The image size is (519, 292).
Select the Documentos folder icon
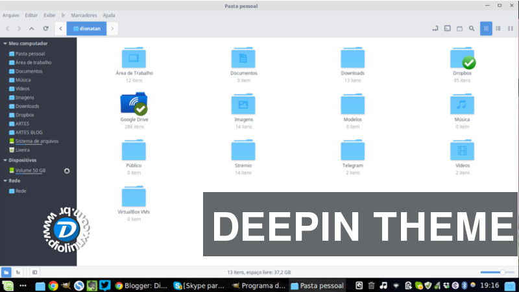(243, 58)
